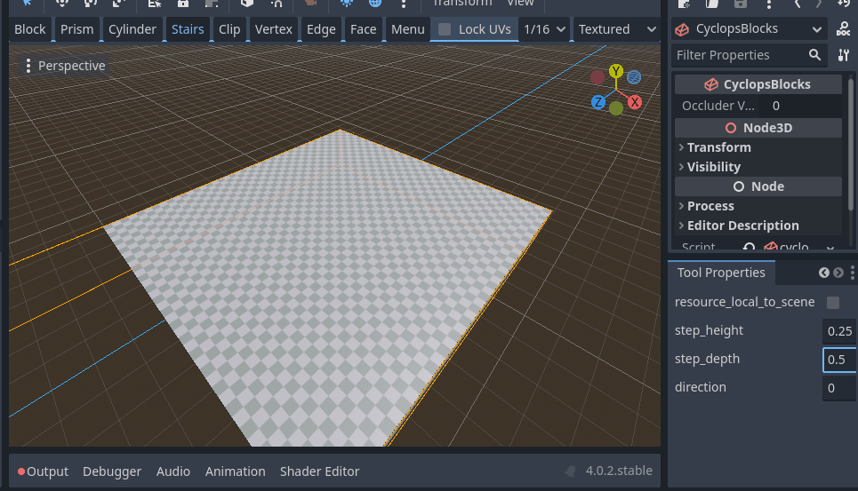858x491 pixels.
Task: Open the Cyclops Menu button
Action: pyautogui.click(x=407, y=29)
